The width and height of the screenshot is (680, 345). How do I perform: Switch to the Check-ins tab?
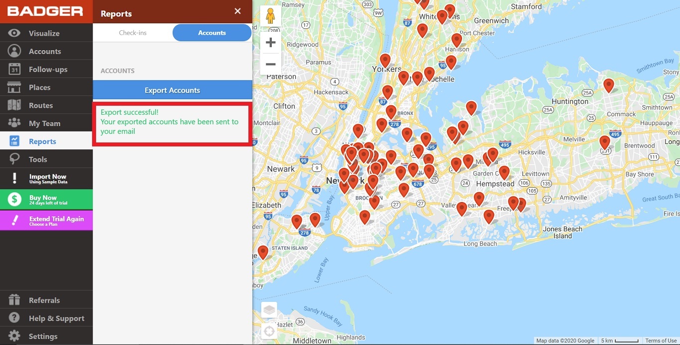132,32
